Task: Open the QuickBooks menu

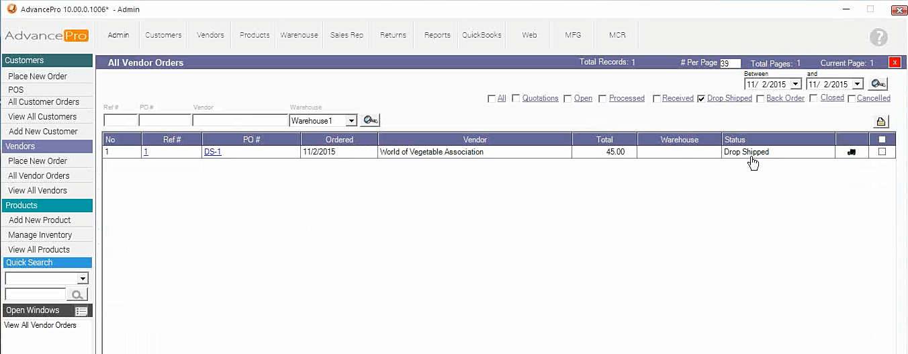Action: [x=482, y=35]
